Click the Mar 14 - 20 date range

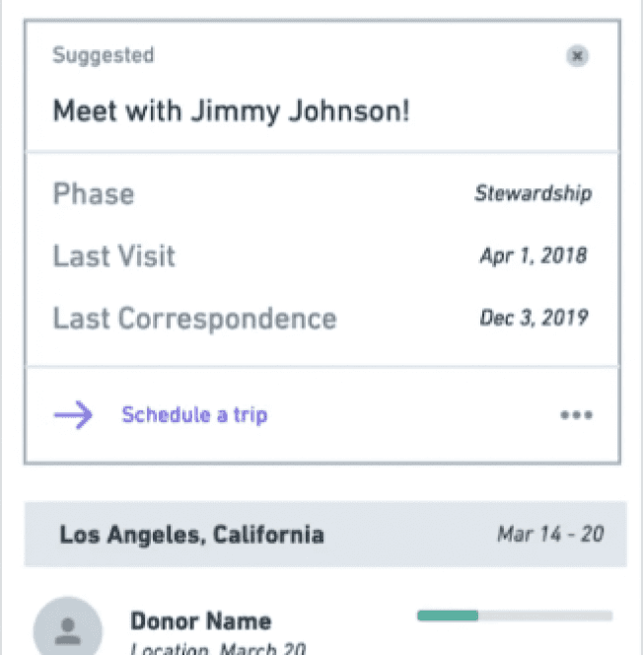click(x=550, y=535)
